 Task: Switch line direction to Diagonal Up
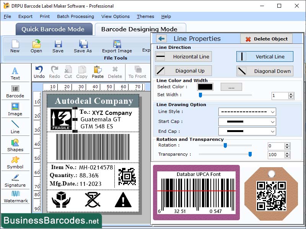tap(183, 71)
